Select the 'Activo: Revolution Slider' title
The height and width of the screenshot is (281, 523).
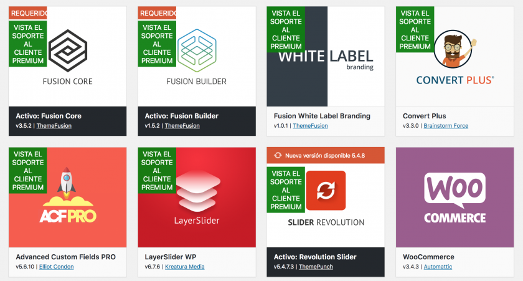pyautogui.click(x=315, y=257)
